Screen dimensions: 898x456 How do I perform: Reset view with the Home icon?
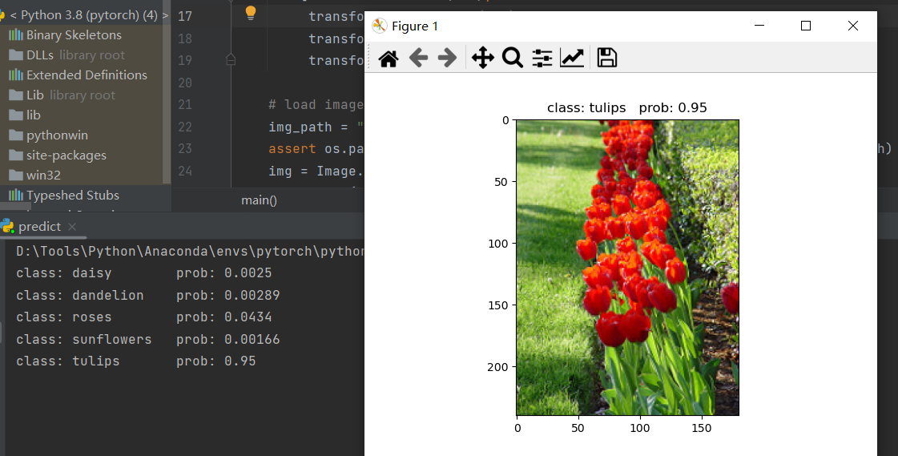[389, 58]
